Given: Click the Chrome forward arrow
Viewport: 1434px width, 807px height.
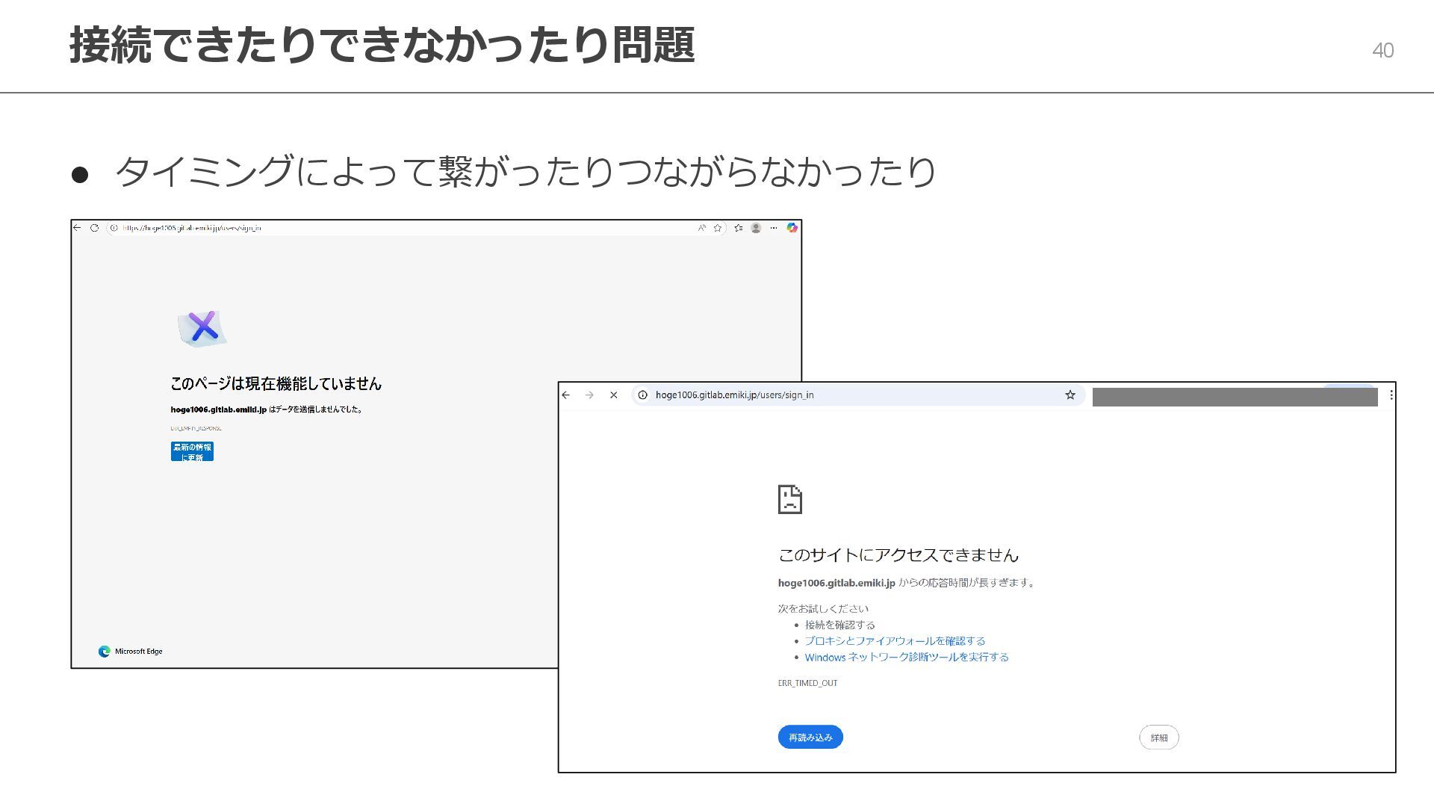Looking at the screenshot, I should [590, 395].
